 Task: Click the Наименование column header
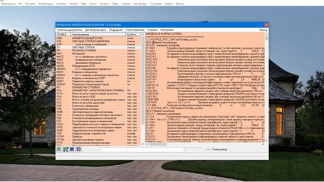(98, 34)
